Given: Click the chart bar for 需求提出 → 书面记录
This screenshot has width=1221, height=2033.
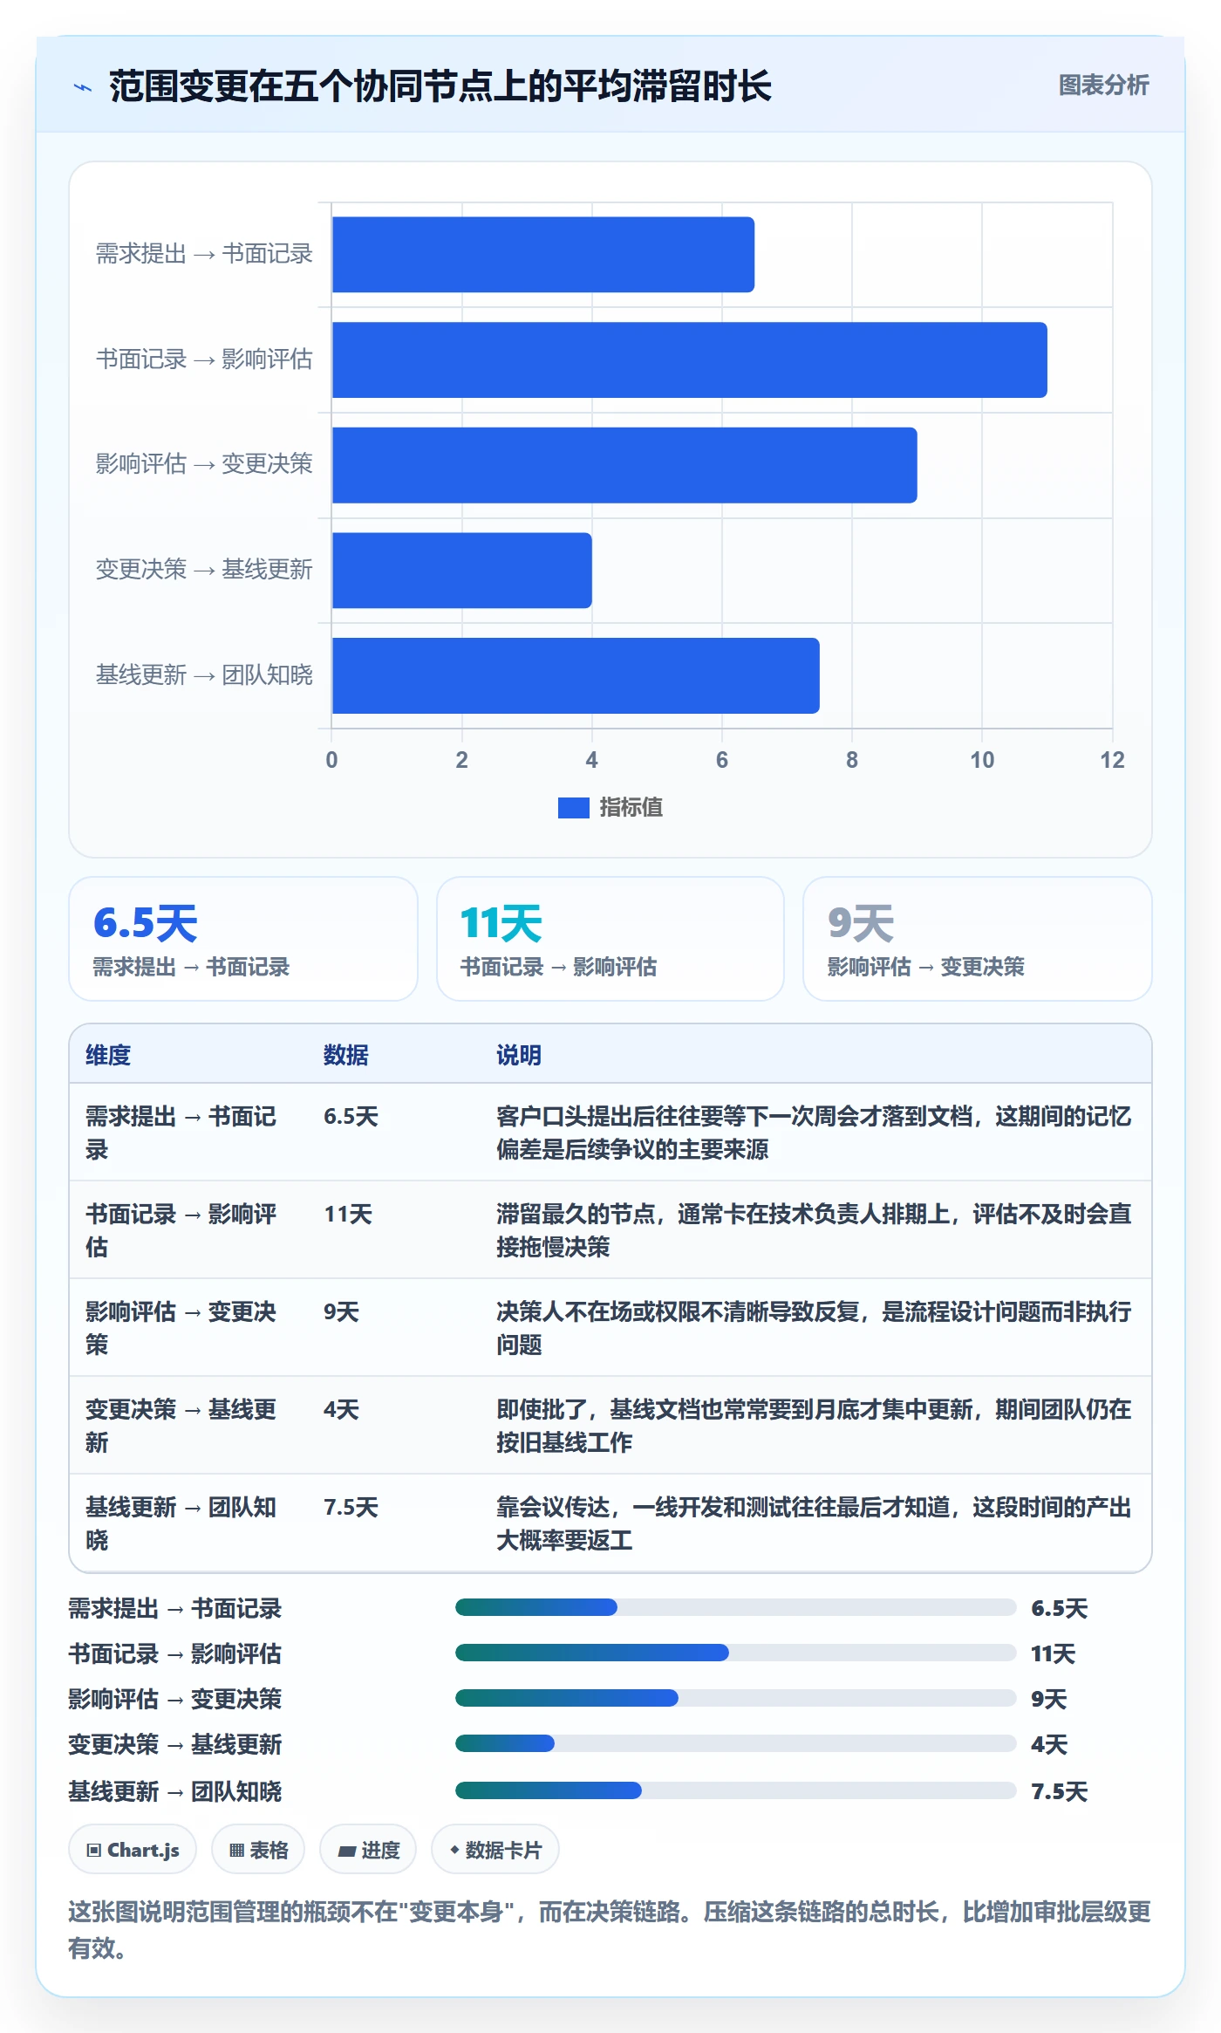Looking at the screenshot, I should click(542, 255).
